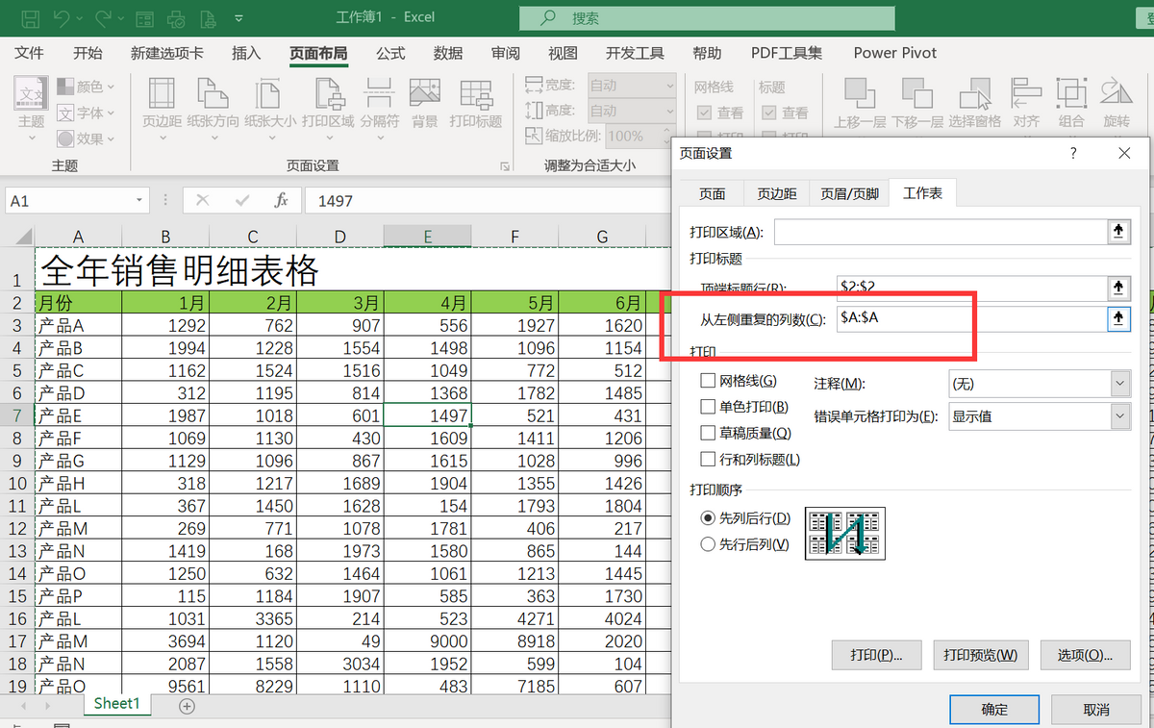Open the Themes (主题) gallery icon
This screenshot has width=1154, height=728.
31,94
